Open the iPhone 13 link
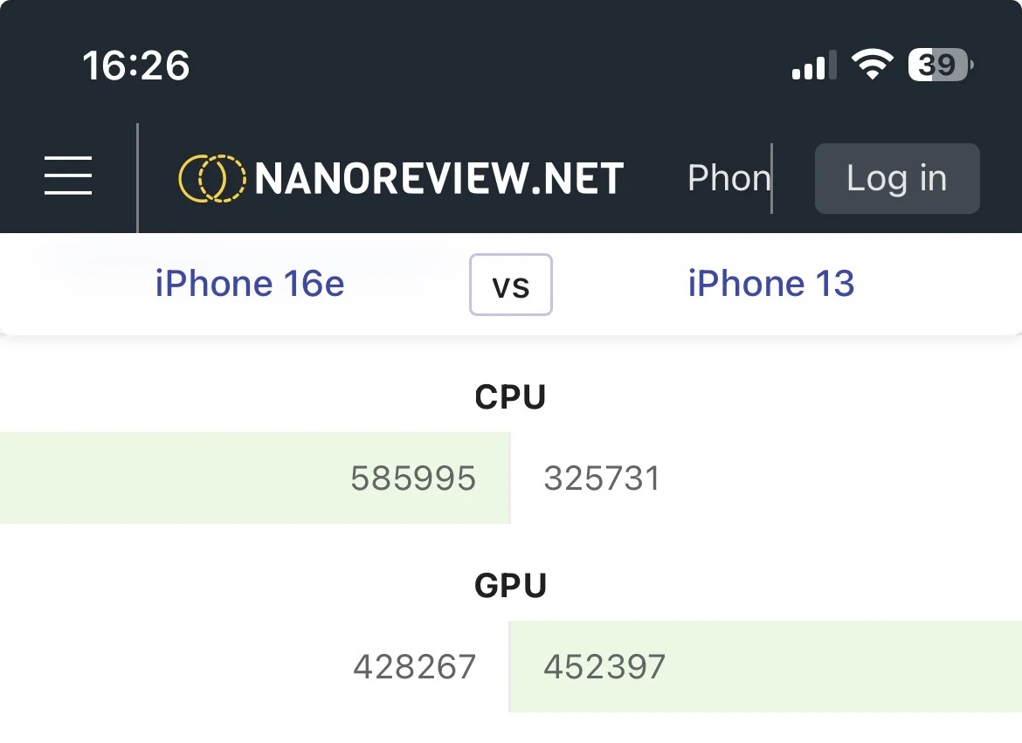This screenshot has width=1022, height=743. [x=770, y=284]
